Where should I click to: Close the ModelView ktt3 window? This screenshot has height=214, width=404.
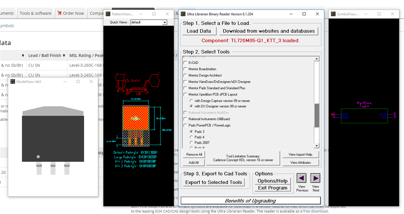(x=91, y=82)
